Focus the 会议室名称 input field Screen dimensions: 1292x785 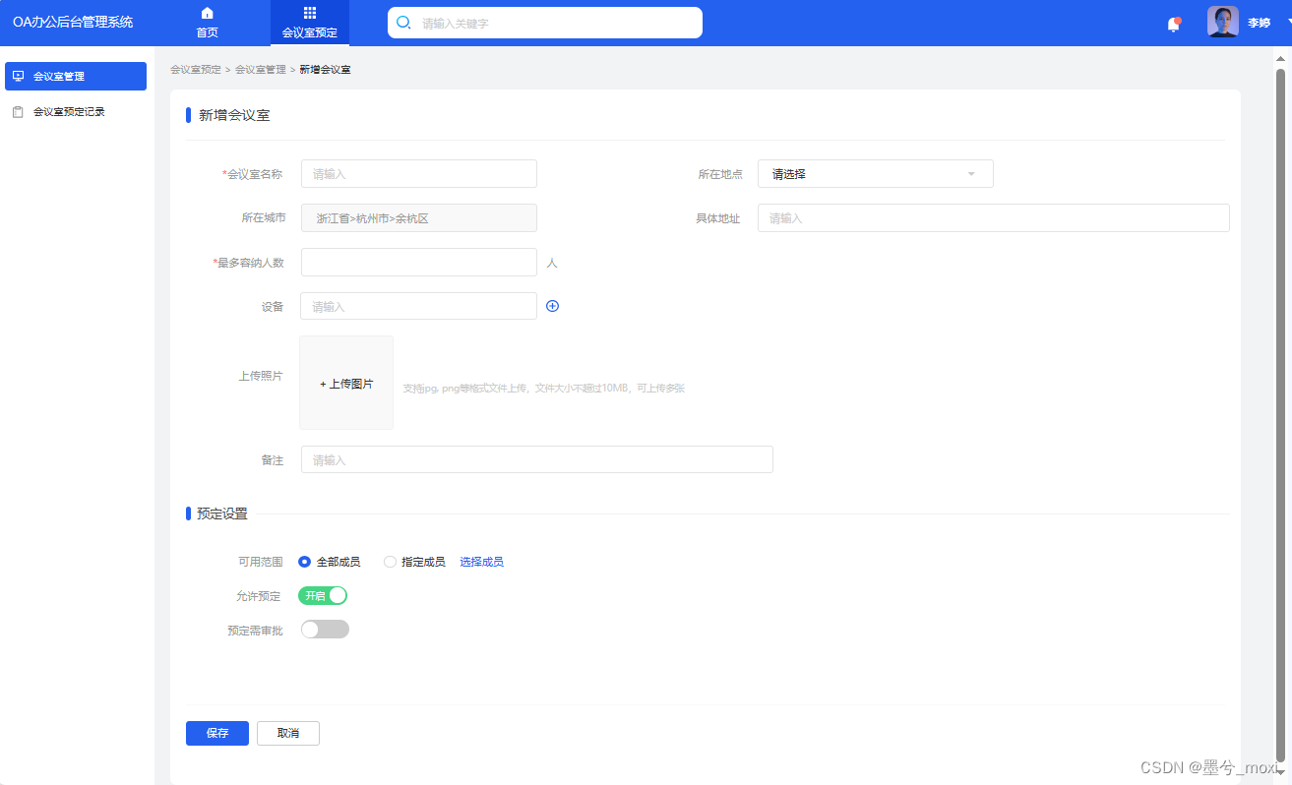419,173
